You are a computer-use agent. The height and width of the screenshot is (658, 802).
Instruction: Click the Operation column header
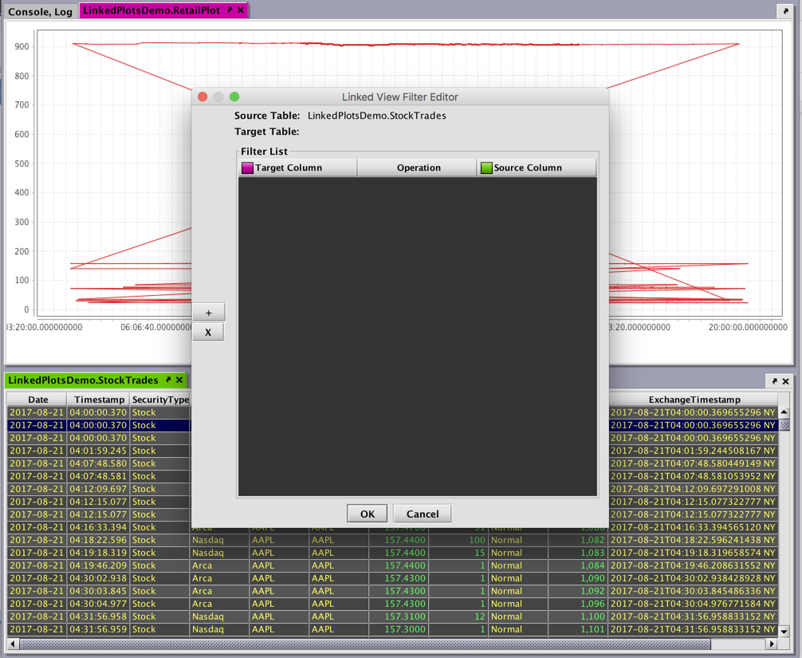(418, 167)
